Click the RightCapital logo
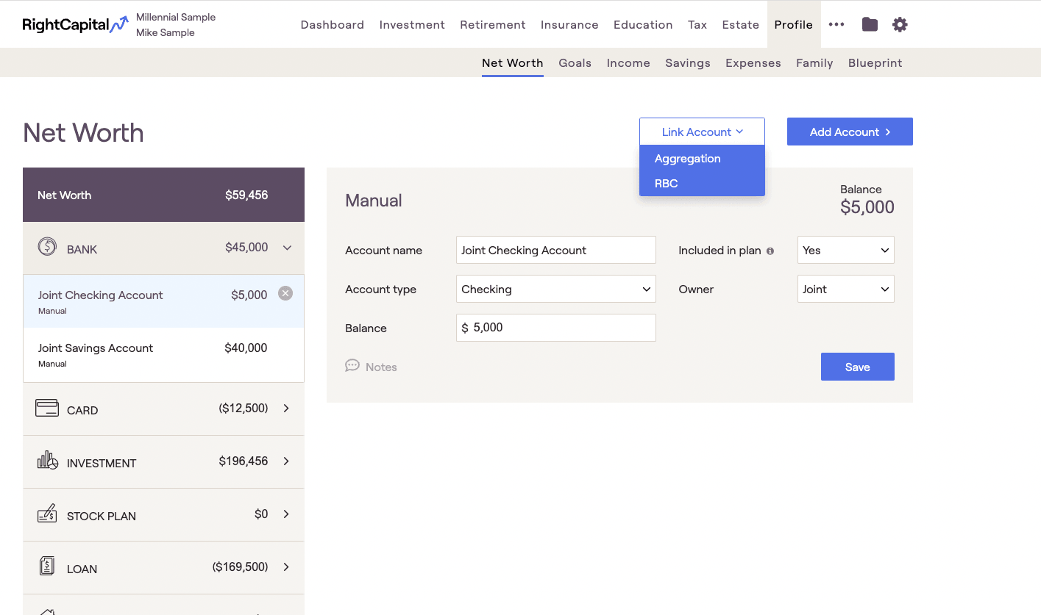This screenshot has height=615, width=1041. pyautogui.click(x=76, y=25)
